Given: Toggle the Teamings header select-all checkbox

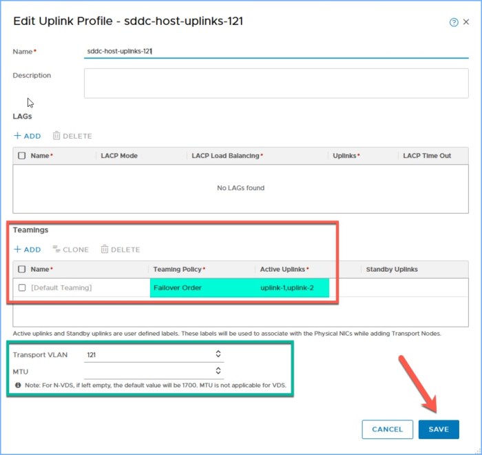Looking at the screenshot, I should click(22, 269).
